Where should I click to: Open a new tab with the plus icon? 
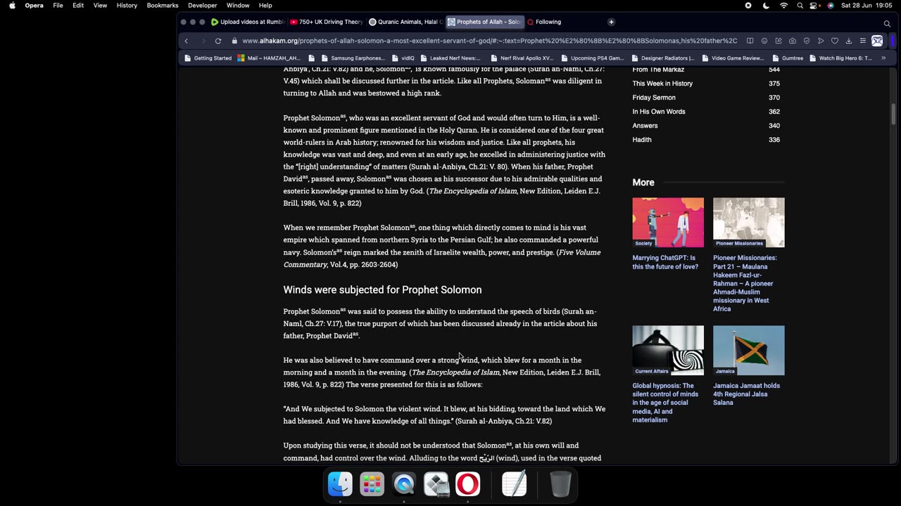(x=611, y=22)
